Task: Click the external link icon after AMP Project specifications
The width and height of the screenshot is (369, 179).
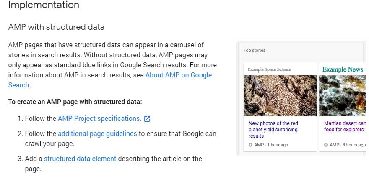Action: tap(147, 119)
